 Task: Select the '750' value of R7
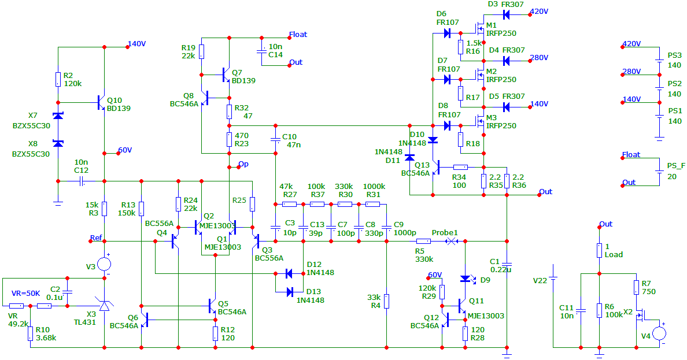(649, 292)
